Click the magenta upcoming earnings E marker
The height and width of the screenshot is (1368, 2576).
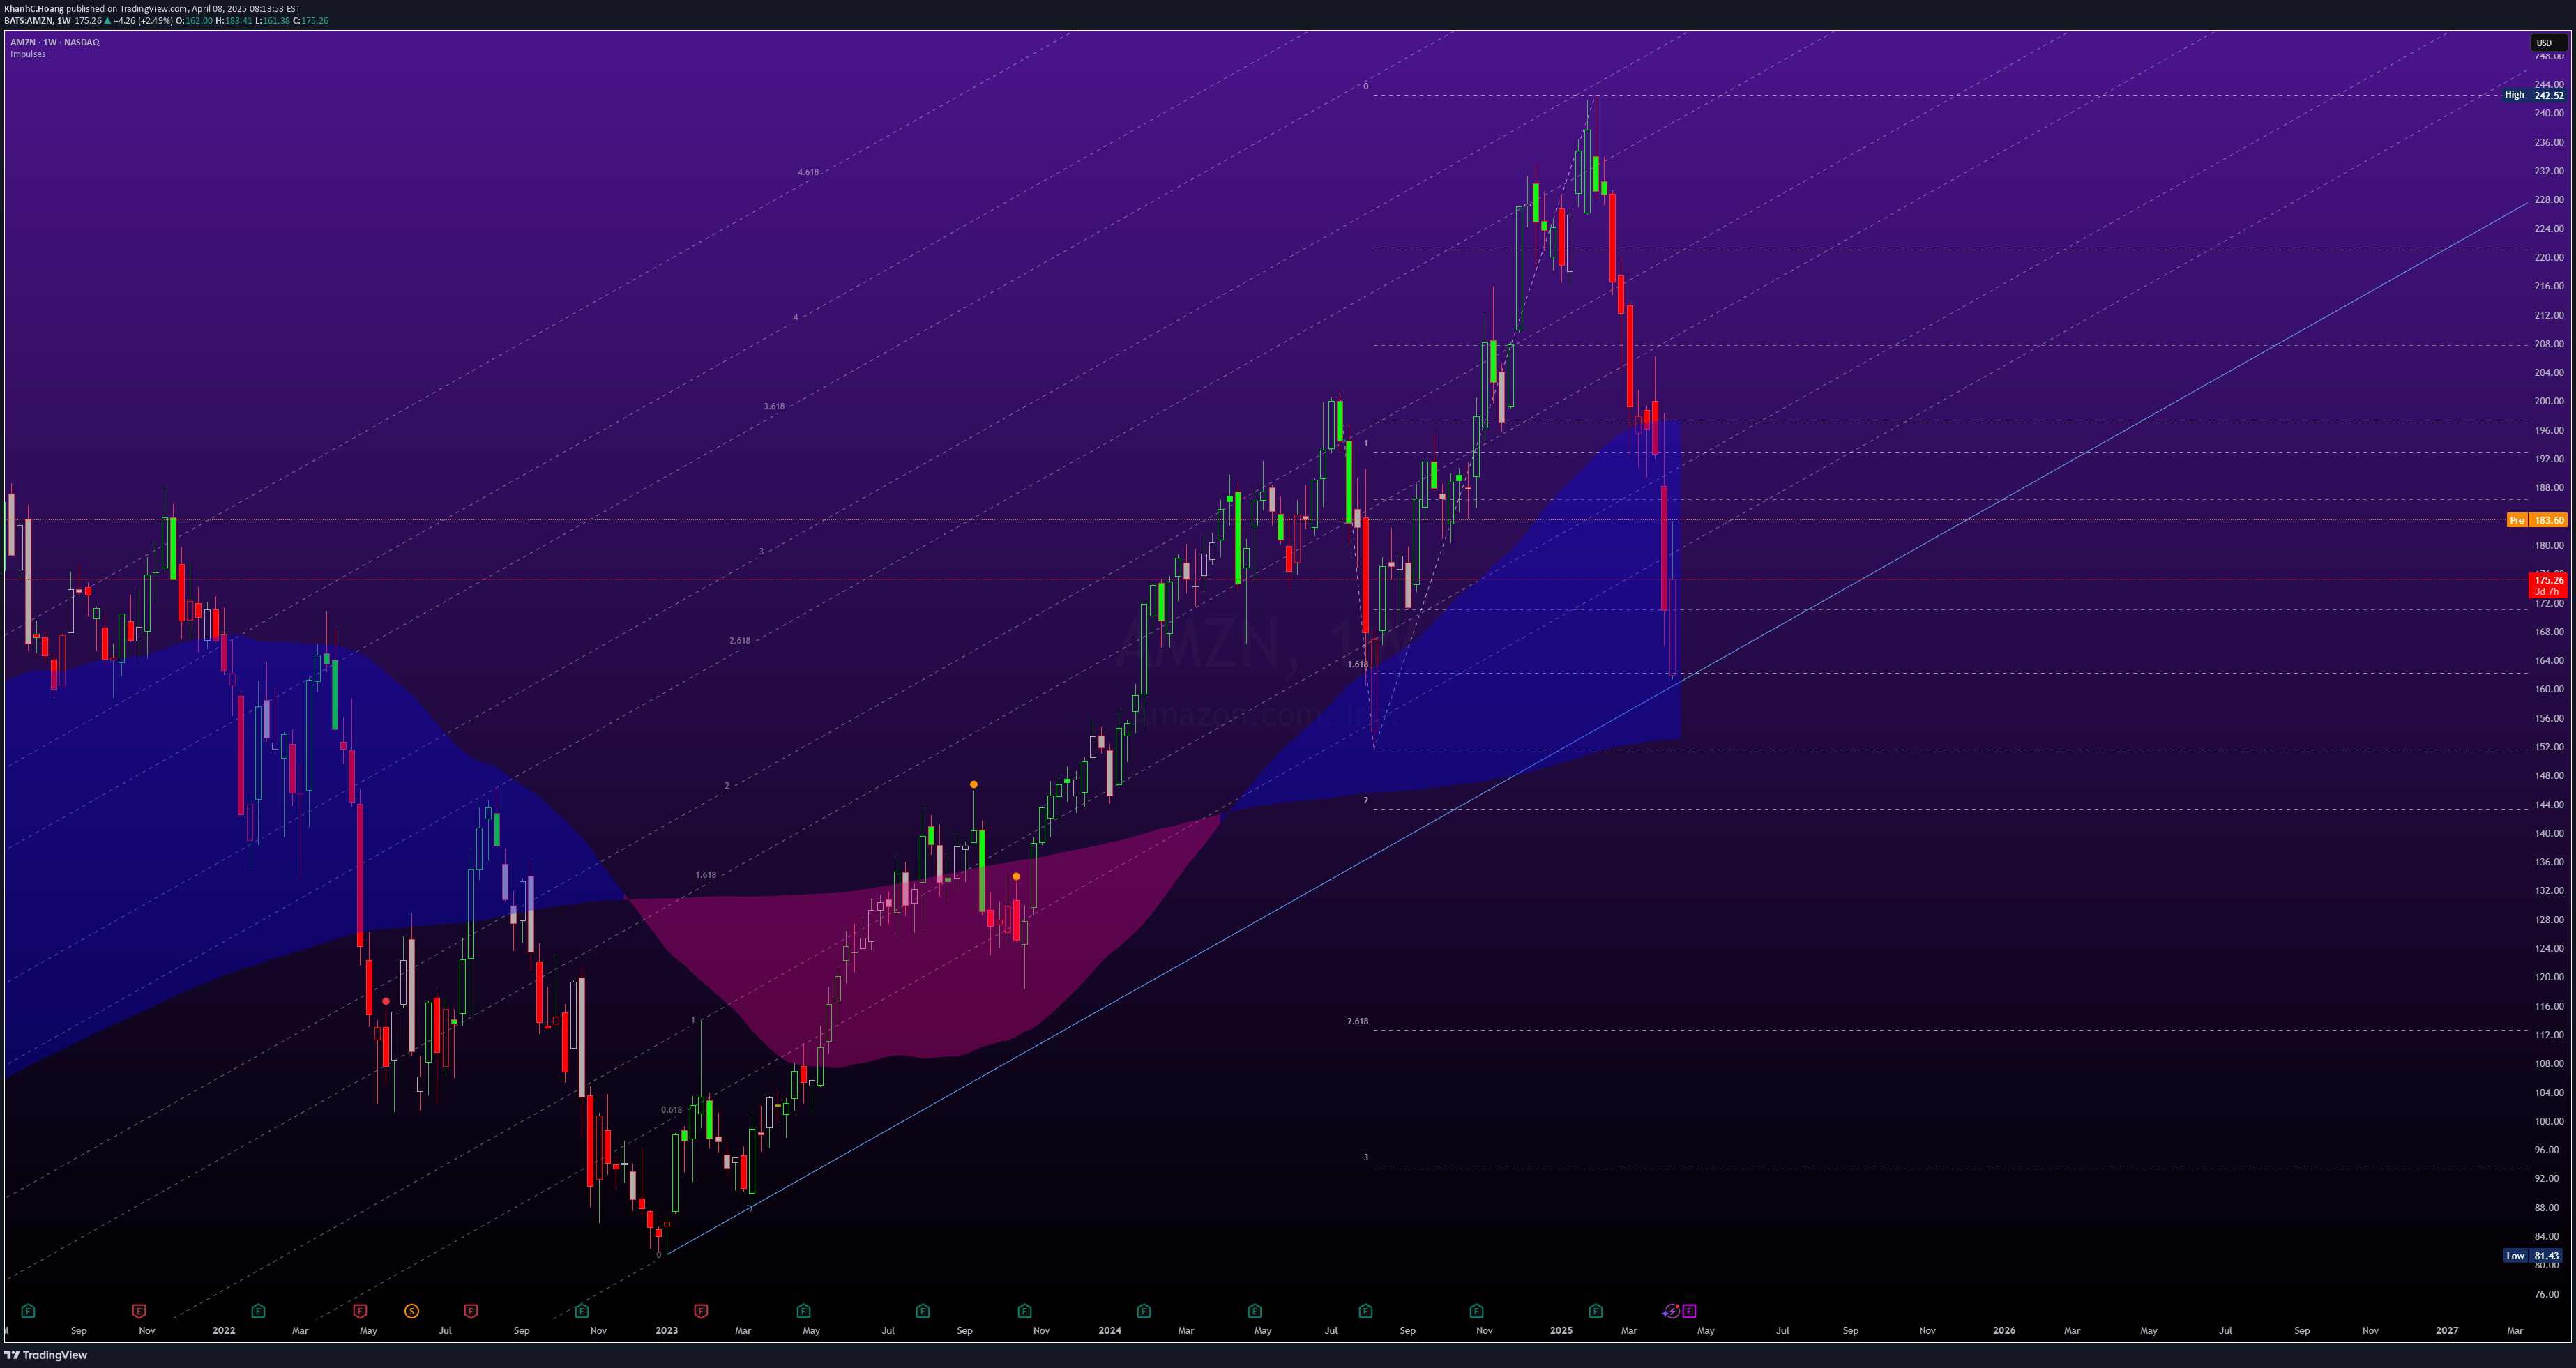click(1689, 1311)
